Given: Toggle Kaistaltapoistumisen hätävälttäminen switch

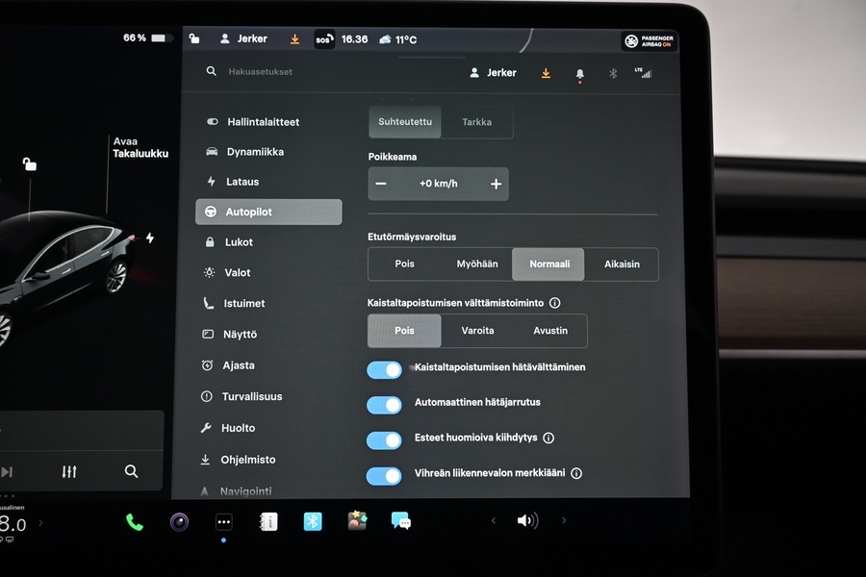Looking at the screenshot, I should [385, 370].
